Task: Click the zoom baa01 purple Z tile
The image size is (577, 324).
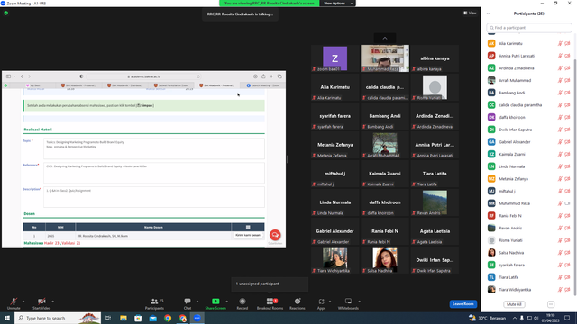Action: (334, 58)
